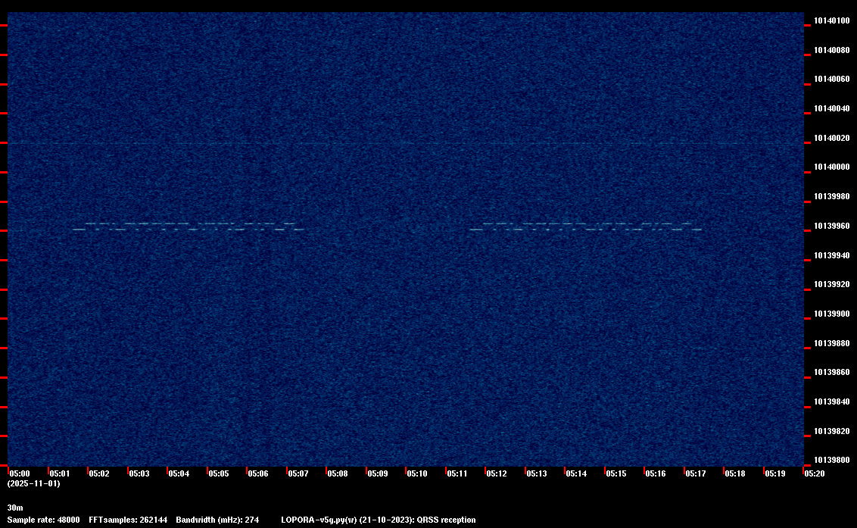Click the 10139820 frequency label

832,431
